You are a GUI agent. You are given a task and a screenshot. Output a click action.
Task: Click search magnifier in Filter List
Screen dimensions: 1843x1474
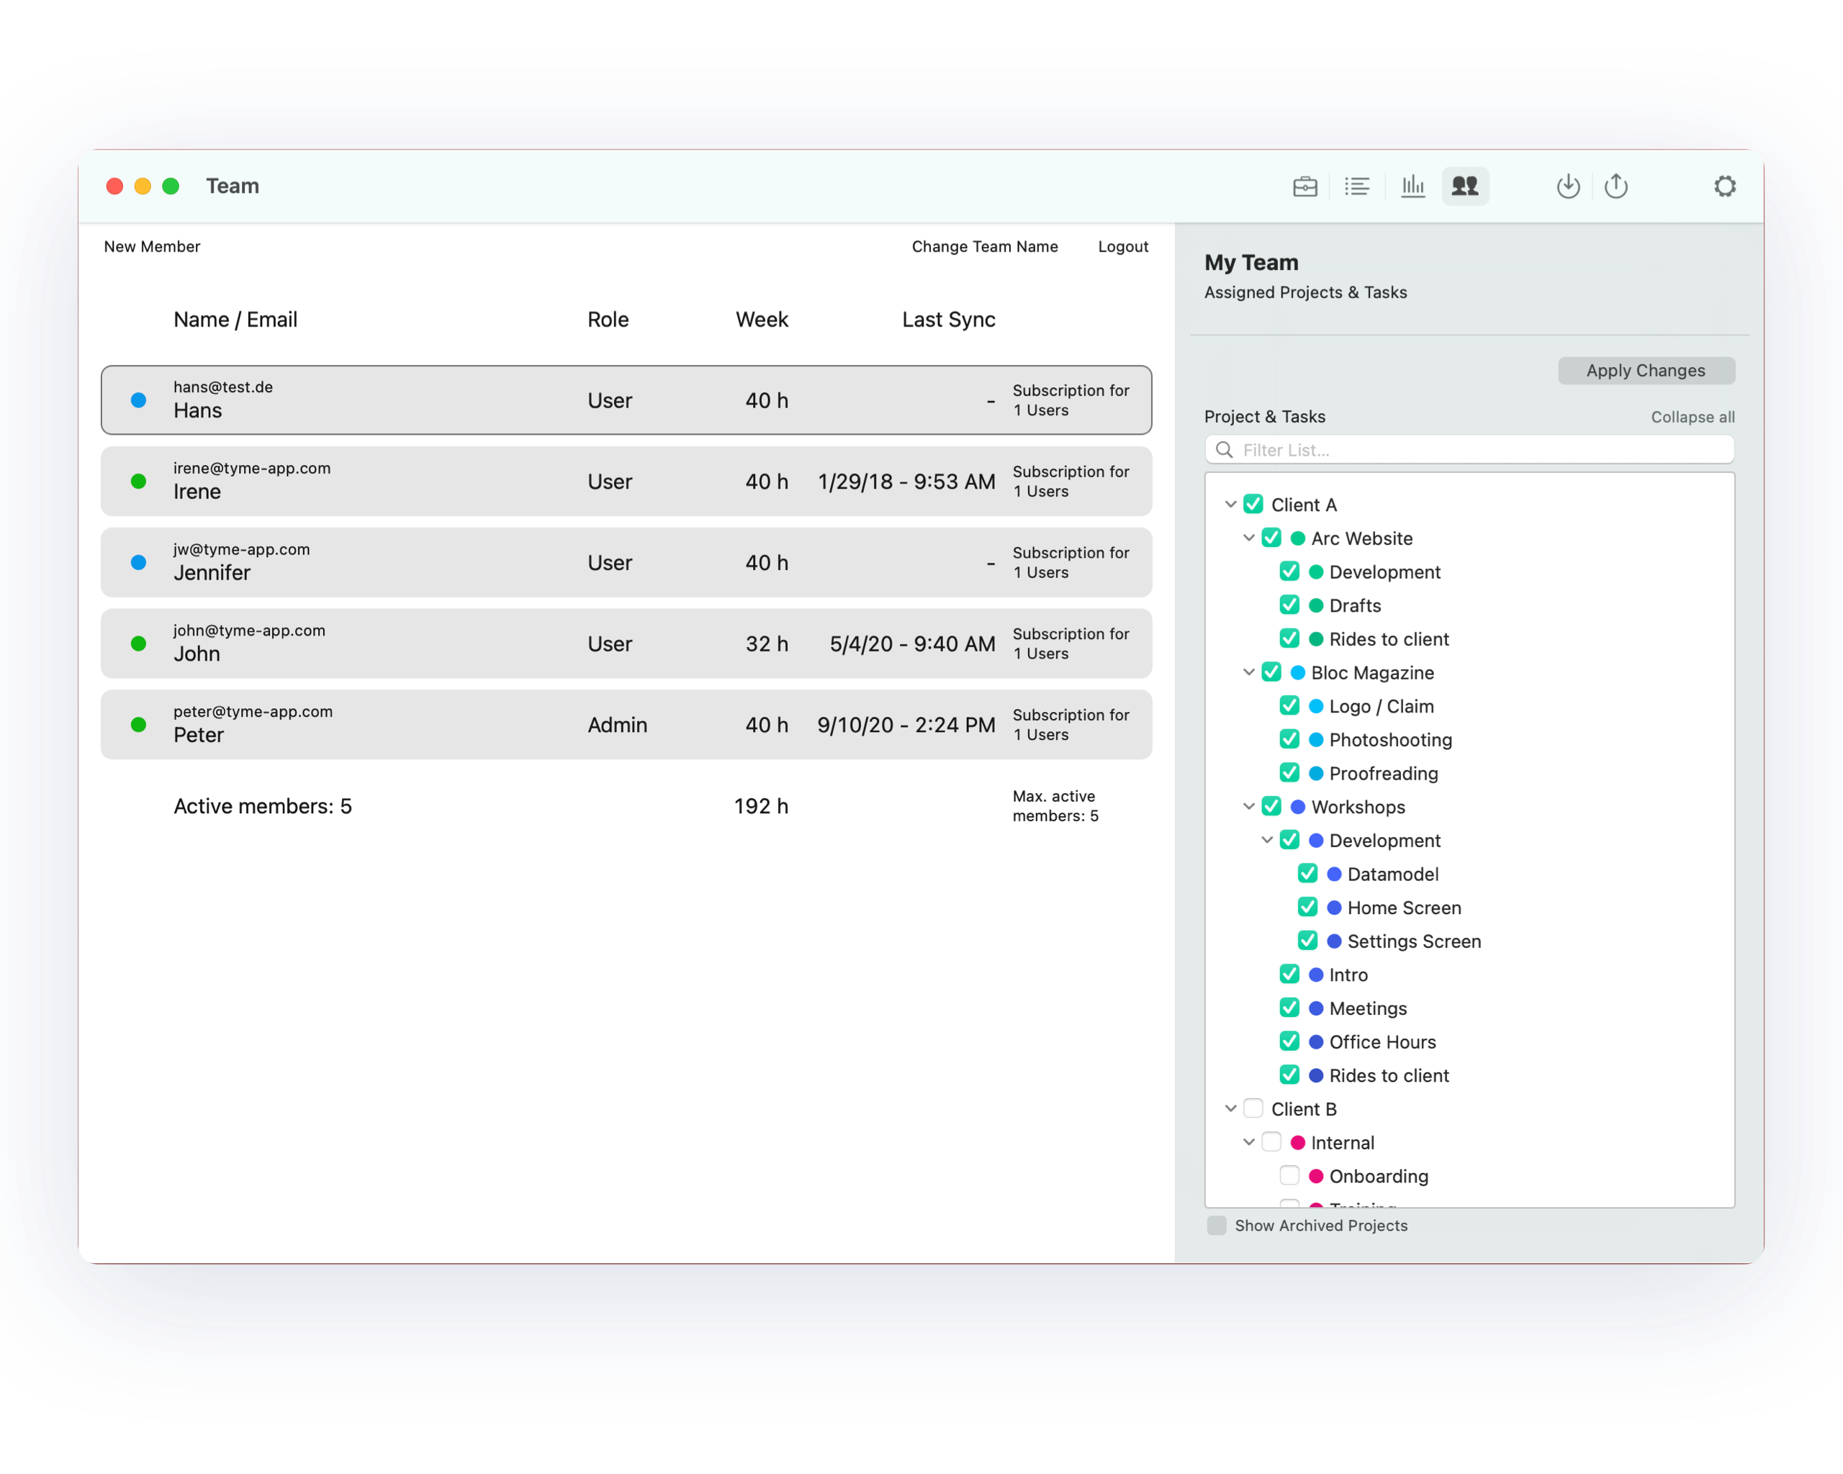click(1224, 451)
